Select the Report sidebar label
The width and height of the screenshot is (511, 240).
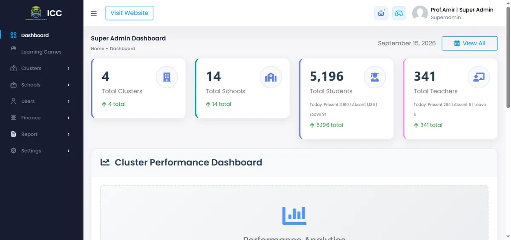coord(29,134)
